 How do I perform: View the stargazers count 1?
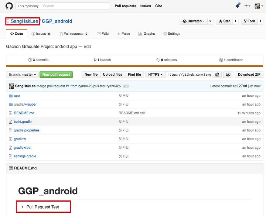[x=235, y=21]
